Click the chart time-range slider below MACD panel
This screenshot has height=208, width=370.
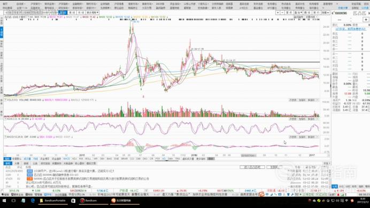tap(249, 156)
